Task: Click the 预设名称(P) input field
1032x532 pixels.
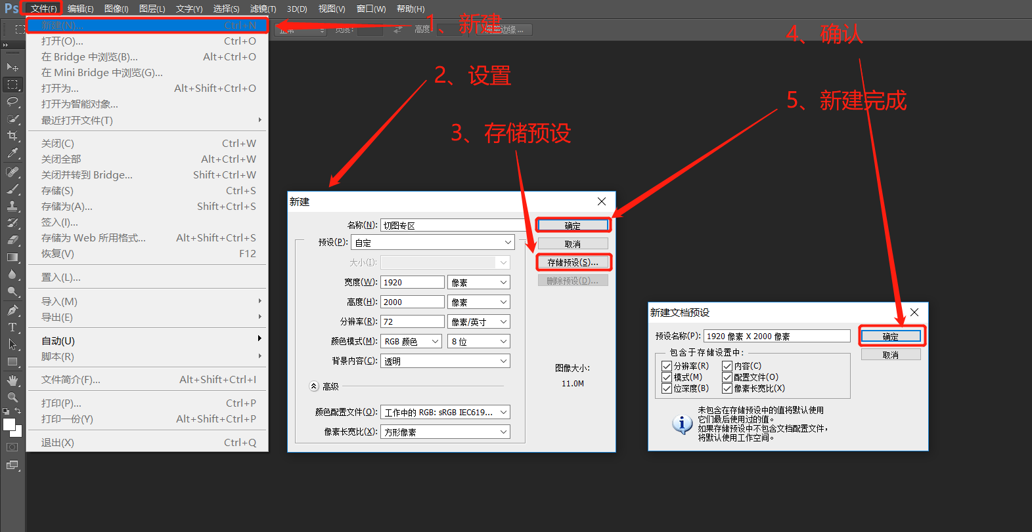Action: [x=777, y=336]
